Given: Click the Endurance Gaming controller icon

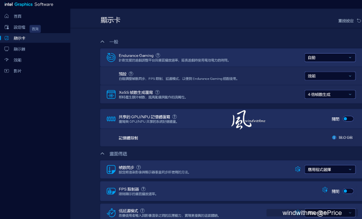Looking at the screenshot, I should (x=111, y=57).
